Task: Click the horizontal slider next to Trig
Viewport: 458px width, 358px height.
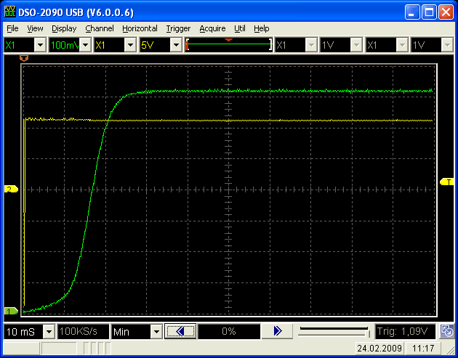Action: [334, 332]
